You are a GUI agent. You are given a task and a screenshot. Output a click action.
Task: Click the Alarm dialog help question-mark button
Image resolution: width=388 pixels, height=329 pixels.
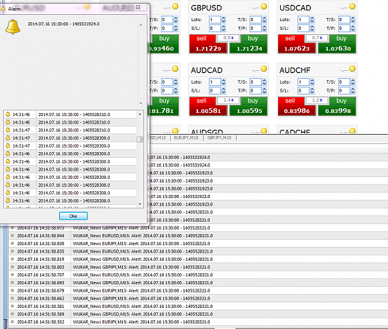click(124, 7)
